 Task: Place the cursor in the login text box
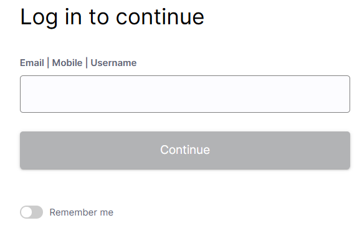pos(185,94)
